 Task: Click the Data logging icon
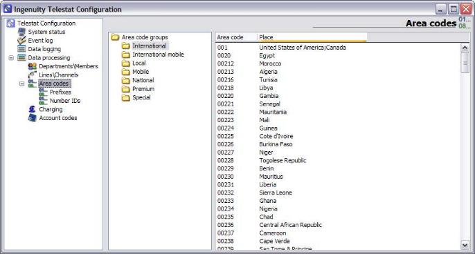(21, 49)
